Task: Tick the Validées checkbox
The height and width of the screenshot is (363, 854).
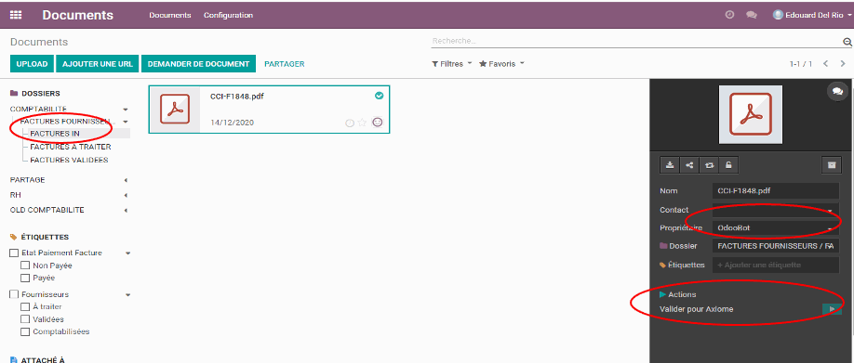Action: click(25, 319)
